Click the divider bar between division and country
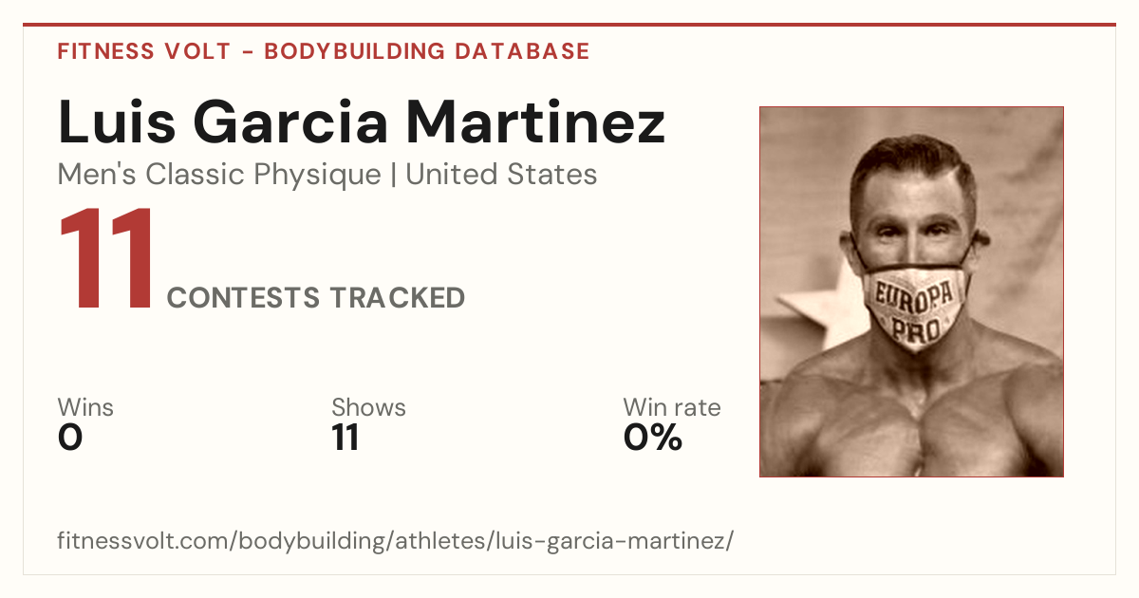 pyautogui.click(x=394, y=176)
